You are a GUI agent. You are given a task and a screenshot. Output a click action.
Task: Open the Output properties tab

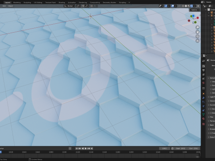[x=203, y=70]
